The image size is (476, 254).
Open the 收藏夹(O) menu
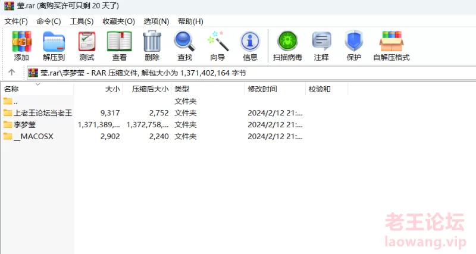(x=118, y=21)
